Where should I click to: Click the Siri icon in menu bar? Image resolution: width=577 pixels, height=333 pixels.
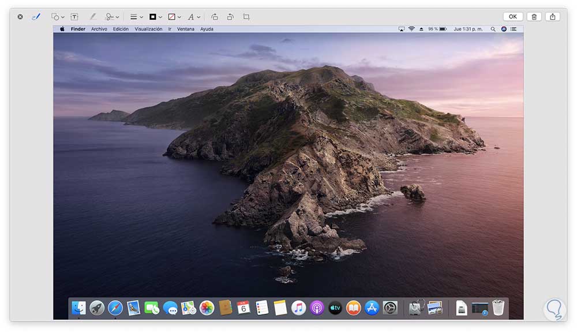[504, 29]
